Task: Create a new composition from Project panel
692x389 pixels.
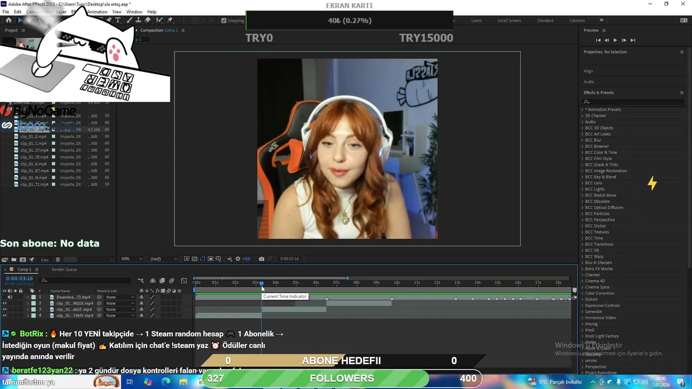Action: [x=23, y=259]
